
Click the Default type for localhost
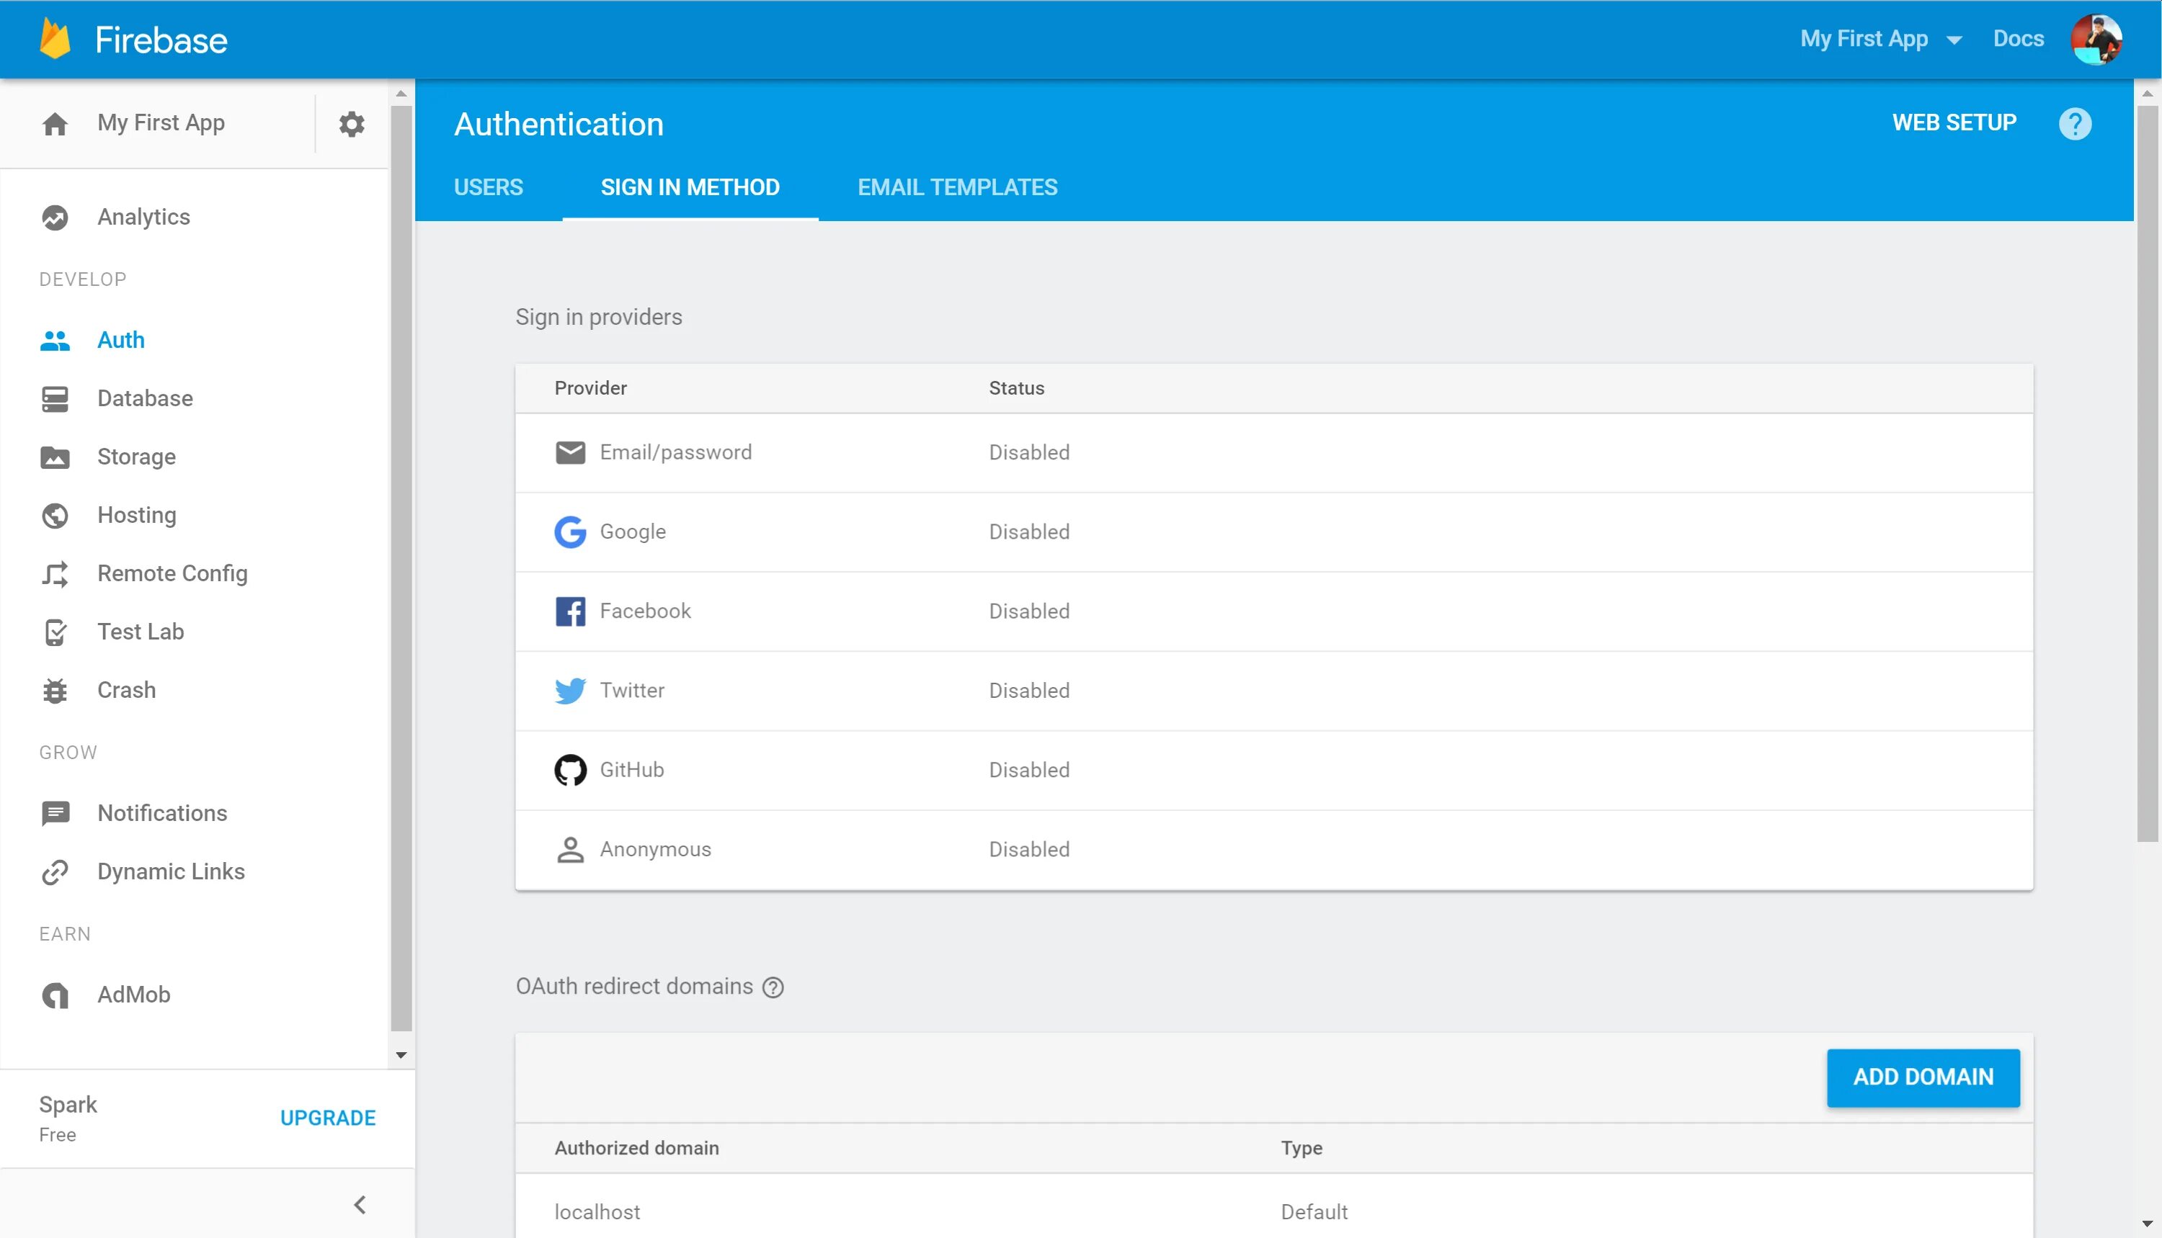click(x=1314, y=1213)
